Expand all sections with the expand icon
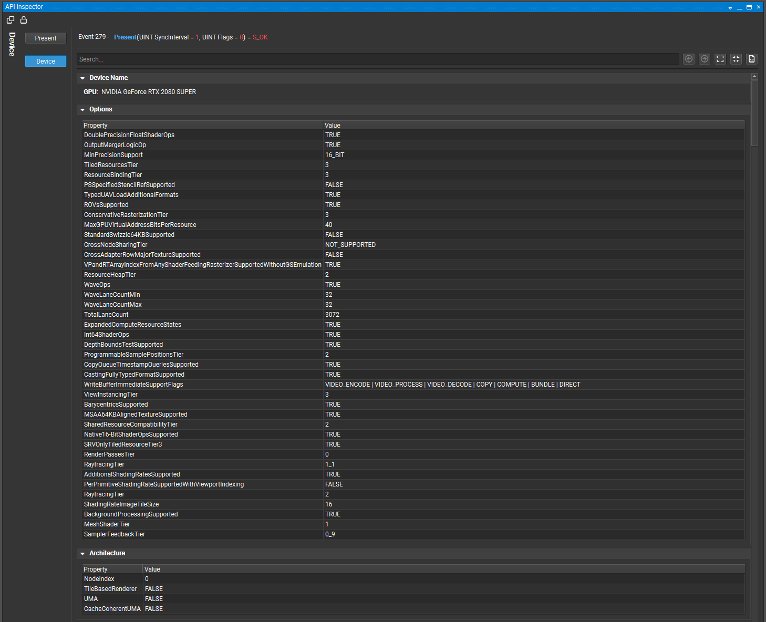The width and height of the screenshot is (766, 622). (720, 59)
